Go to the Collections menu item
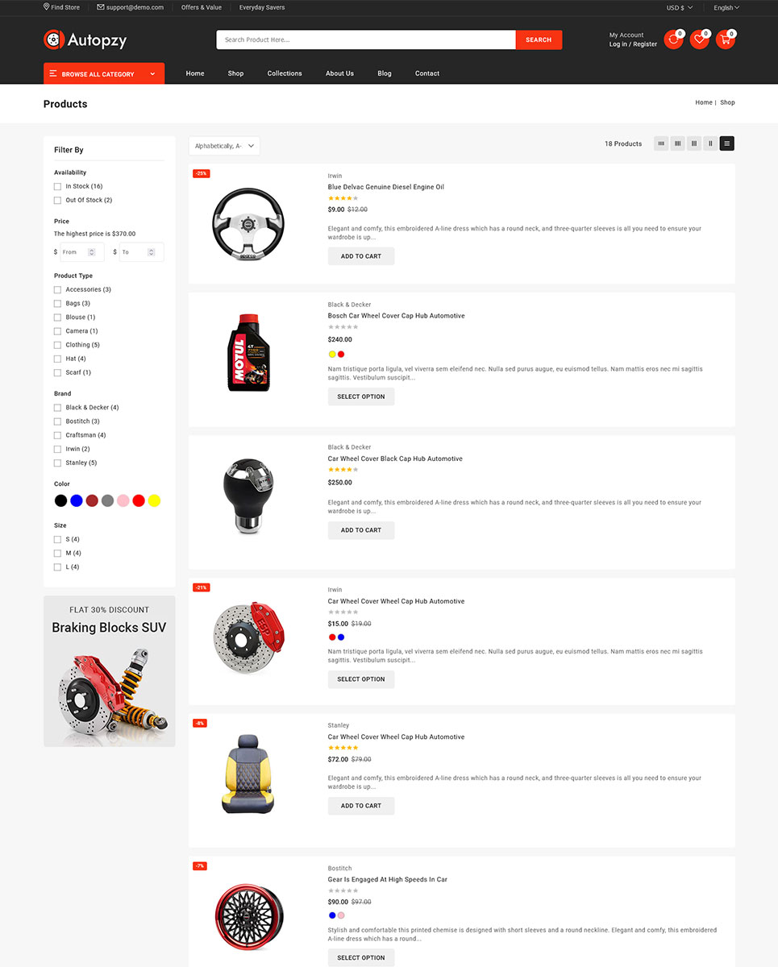Viewport: 778px width, 967px height. [x=285, y=73]
